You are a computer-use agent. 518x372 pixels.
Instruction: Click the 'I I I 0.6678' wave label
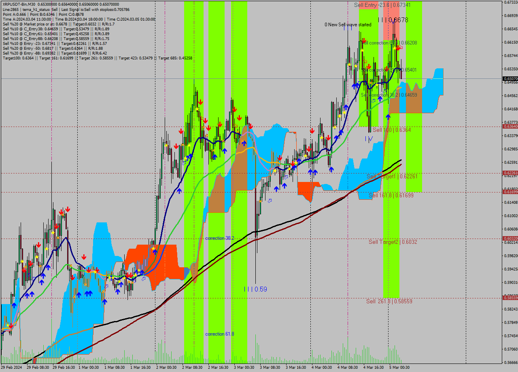(393, 20)
